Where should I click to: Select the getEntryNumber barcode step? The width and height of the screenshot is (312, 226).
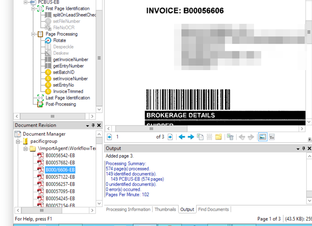[68, 66]
